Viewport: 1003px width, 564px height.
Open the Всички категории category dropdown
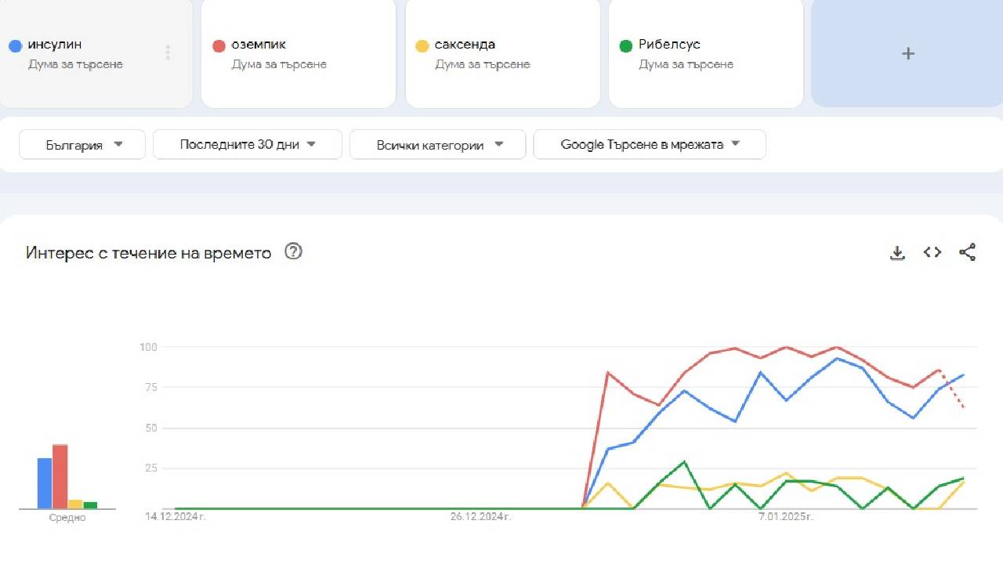[437, 144]
